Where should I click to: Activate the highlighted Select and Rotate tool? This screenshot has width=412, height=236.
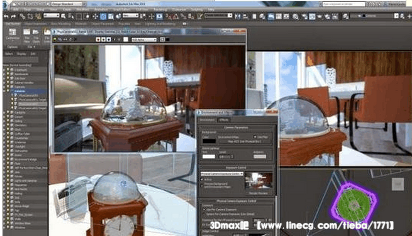pos(103,16)
